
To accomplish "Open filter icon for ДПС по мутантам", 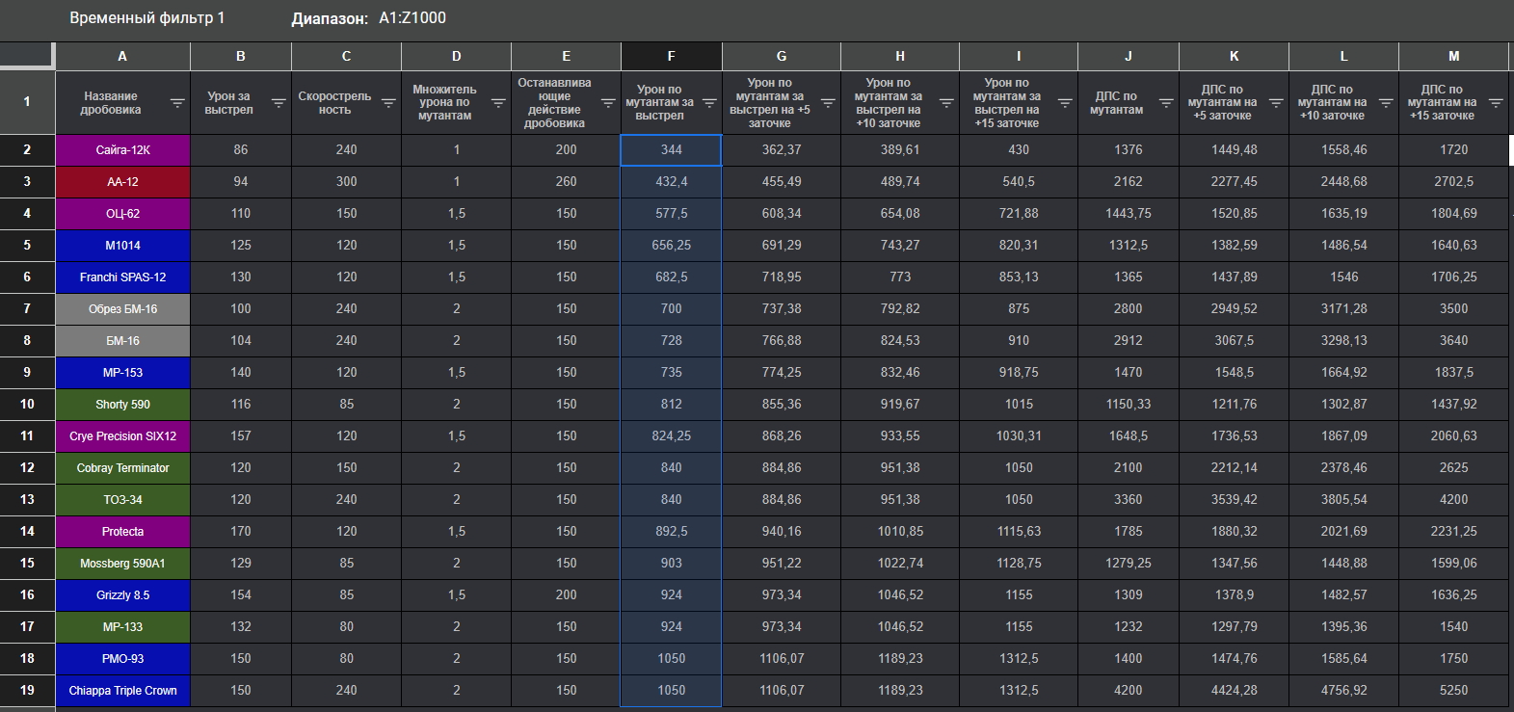I will click(1166, 103).
